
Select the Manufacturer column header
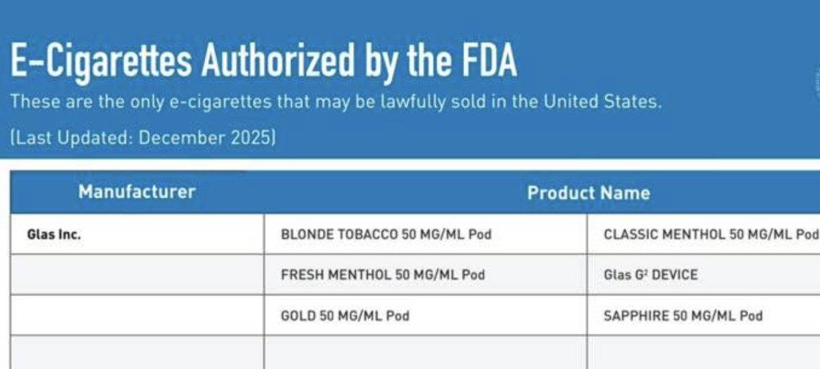point(137,192)
